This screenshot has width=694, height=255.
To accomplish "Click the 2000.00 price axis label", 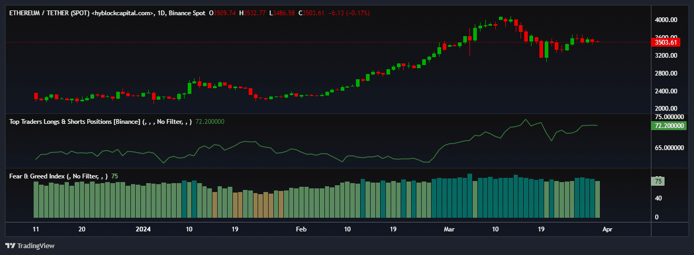I will coord(666,109).
